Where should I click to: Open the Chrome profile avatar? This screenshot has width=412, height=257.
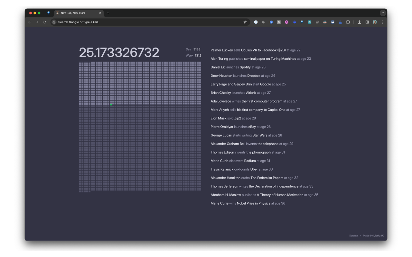tap(375, 22)
